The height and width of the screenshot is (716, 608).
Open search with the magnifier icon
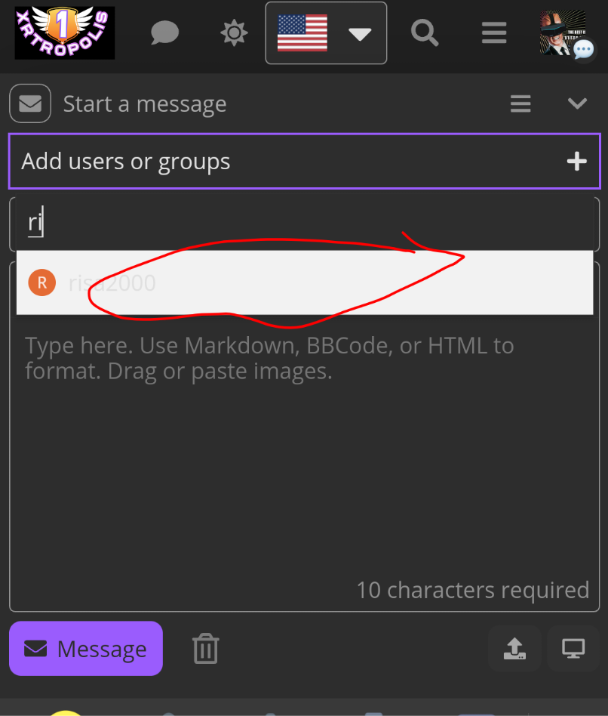coord(425,33)
